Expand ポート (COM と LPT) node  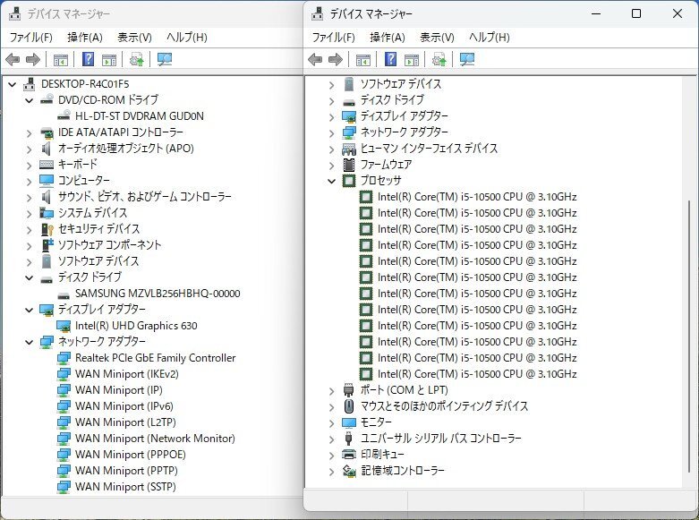[x=332, y=390]
